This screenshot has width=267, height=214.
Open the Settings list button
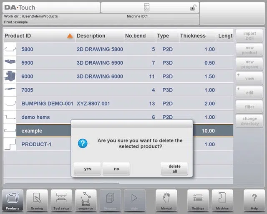[198, 200]
